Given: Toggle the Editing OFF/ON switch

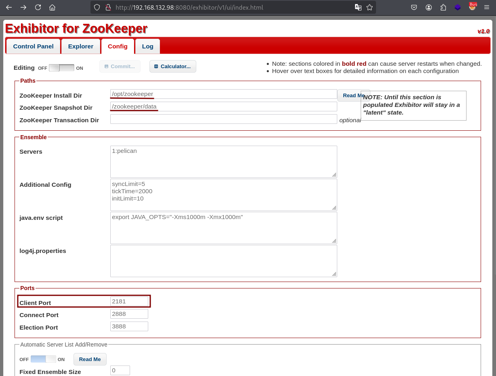Looking at the screenshot, I should pos(61,68).
